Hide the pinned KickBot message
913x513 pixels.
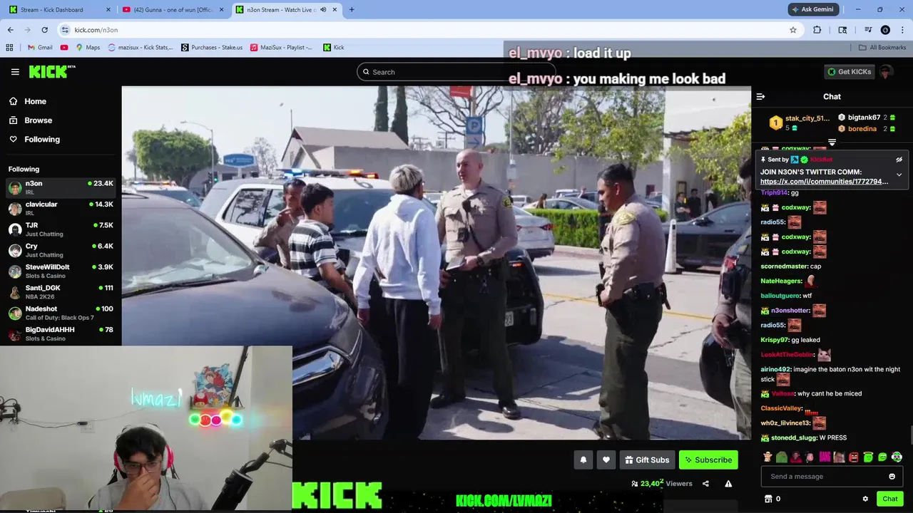(x=899, y=160)
